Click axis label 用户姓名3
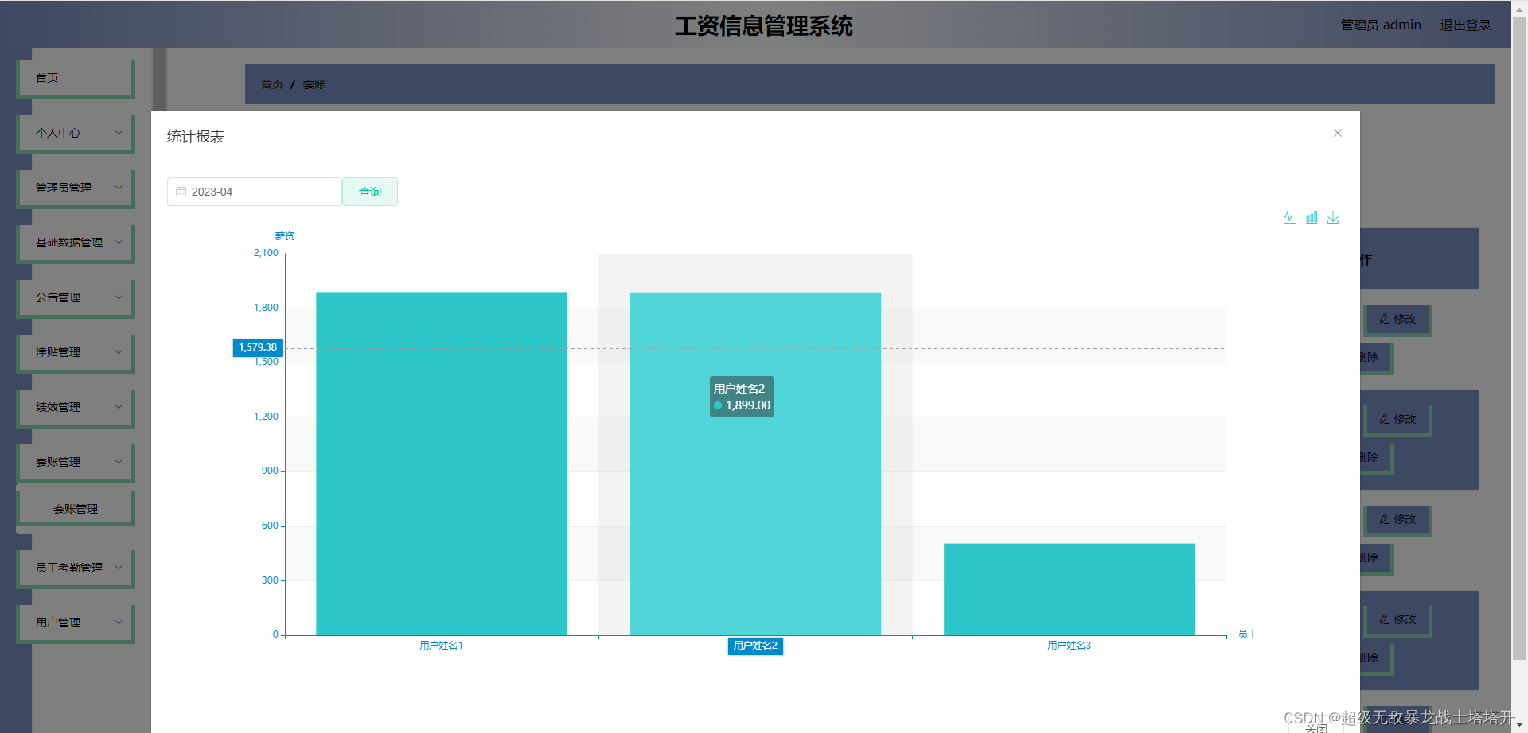Viewport: 1528px width, 733px height. coord(1069,646)
